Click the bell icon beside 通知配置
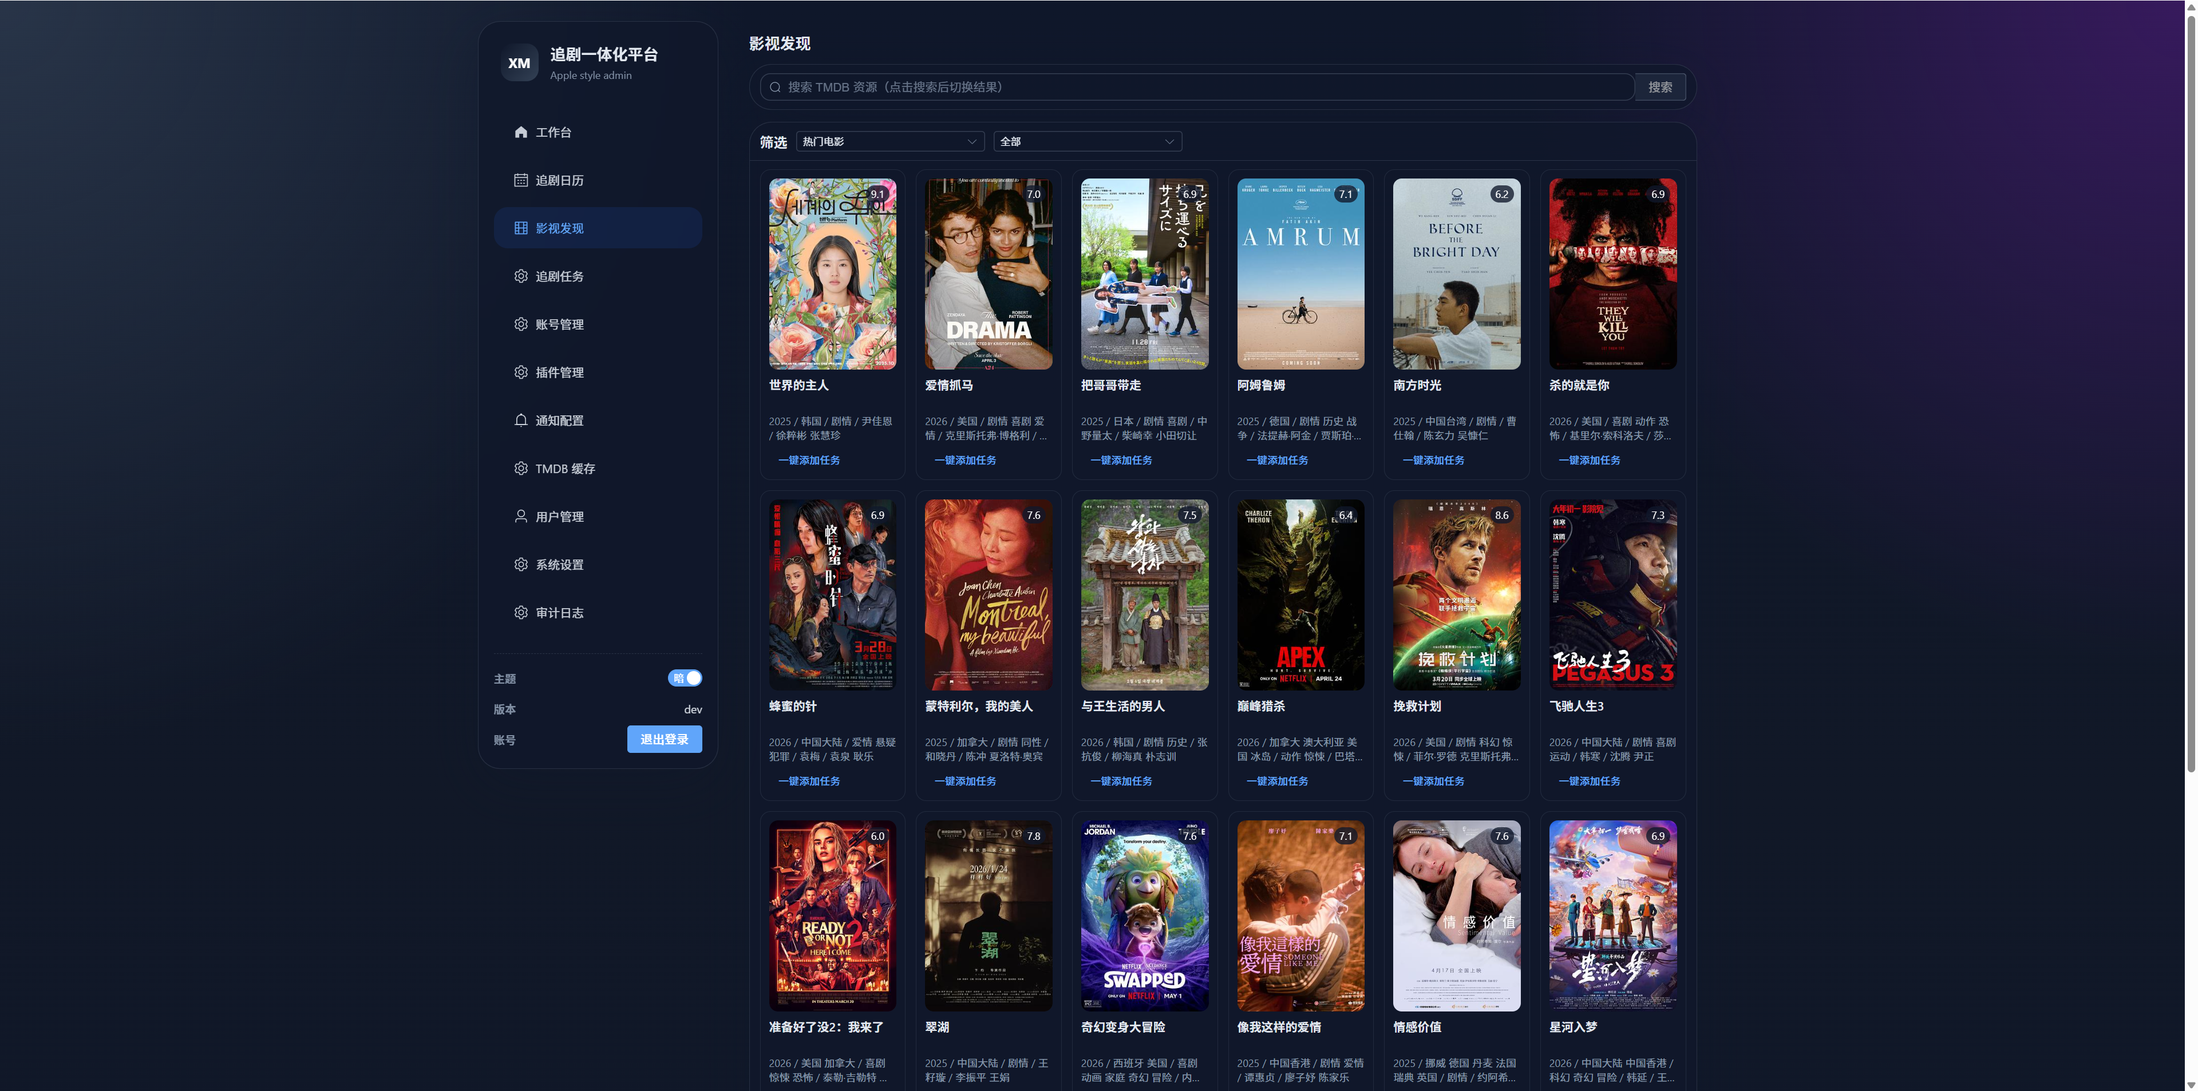This screenshot has width=2198, height=1091. [520, 420]
